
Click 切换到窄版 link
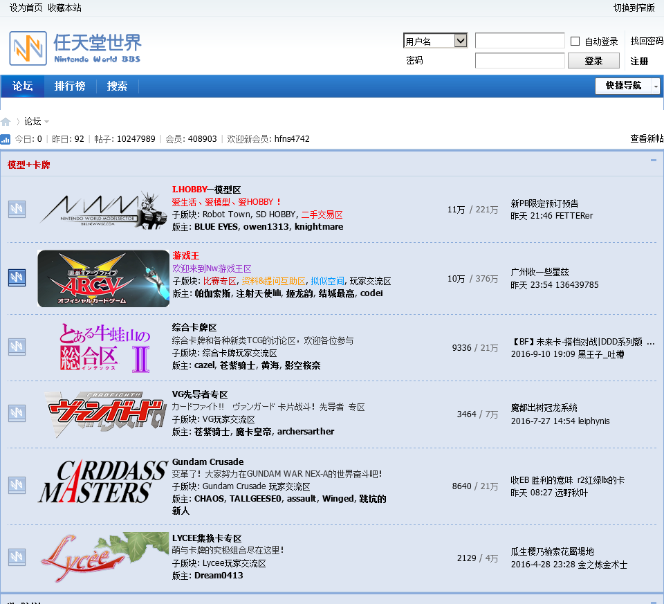(x=634, y=8)
